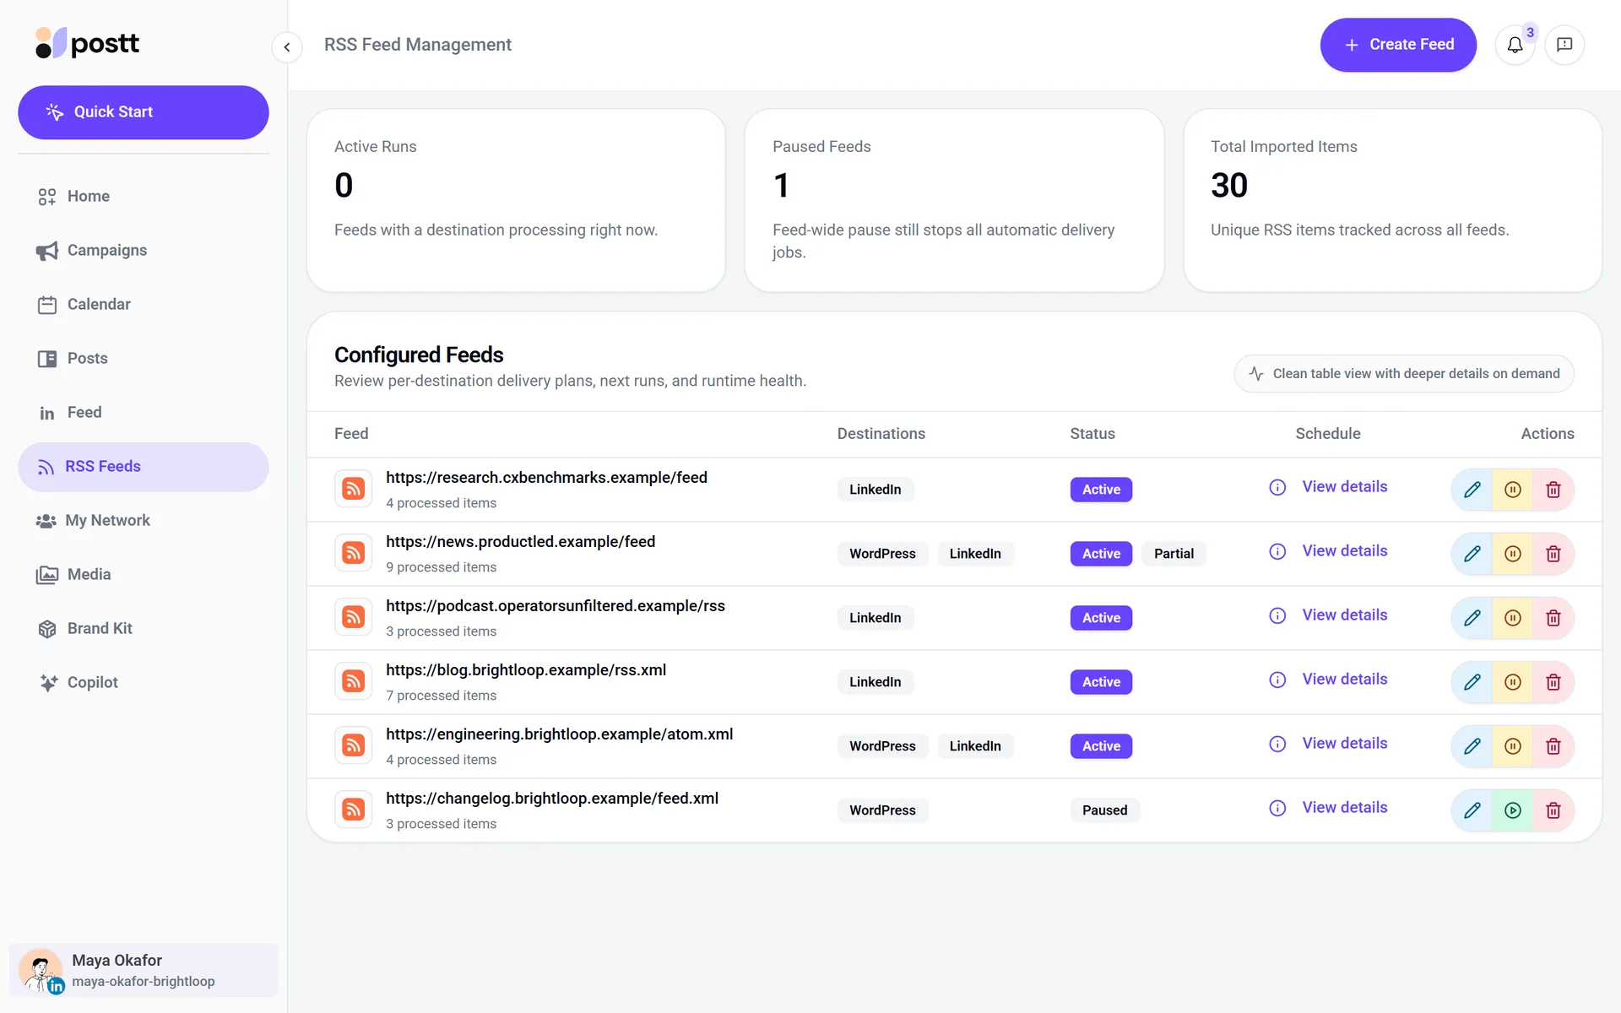Image resolution: width=1621 pixels, height=1013 pixels.
Task: Delete the engineering.brightloop atom.xml feed
Action: click(x=1553, y=746)
